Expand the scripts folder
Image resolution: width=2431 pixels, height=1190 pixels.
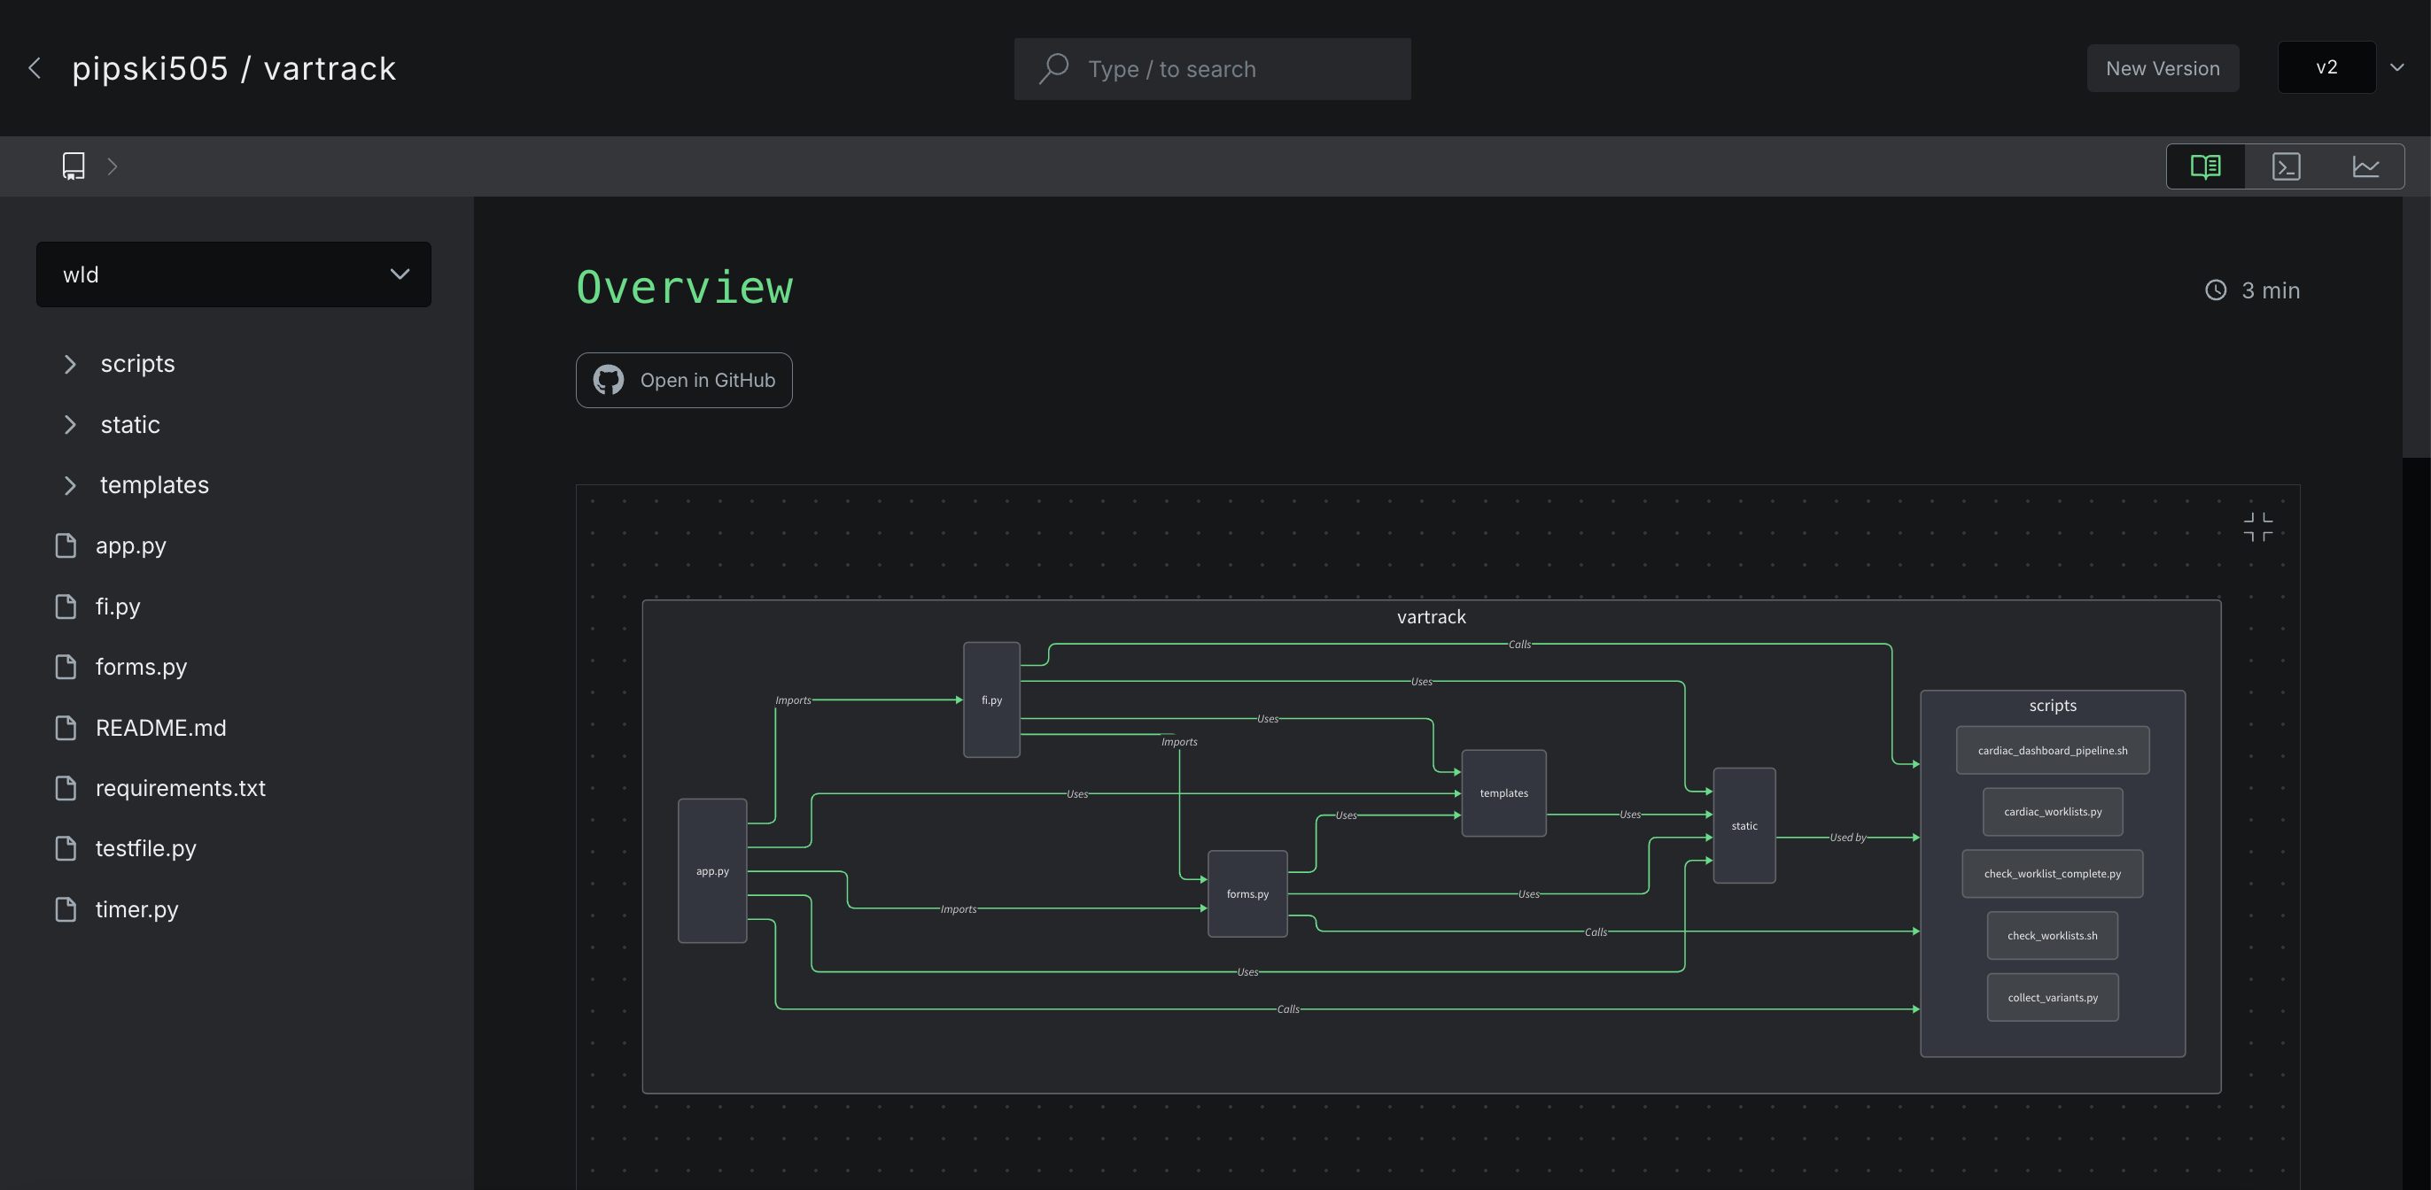68,364
